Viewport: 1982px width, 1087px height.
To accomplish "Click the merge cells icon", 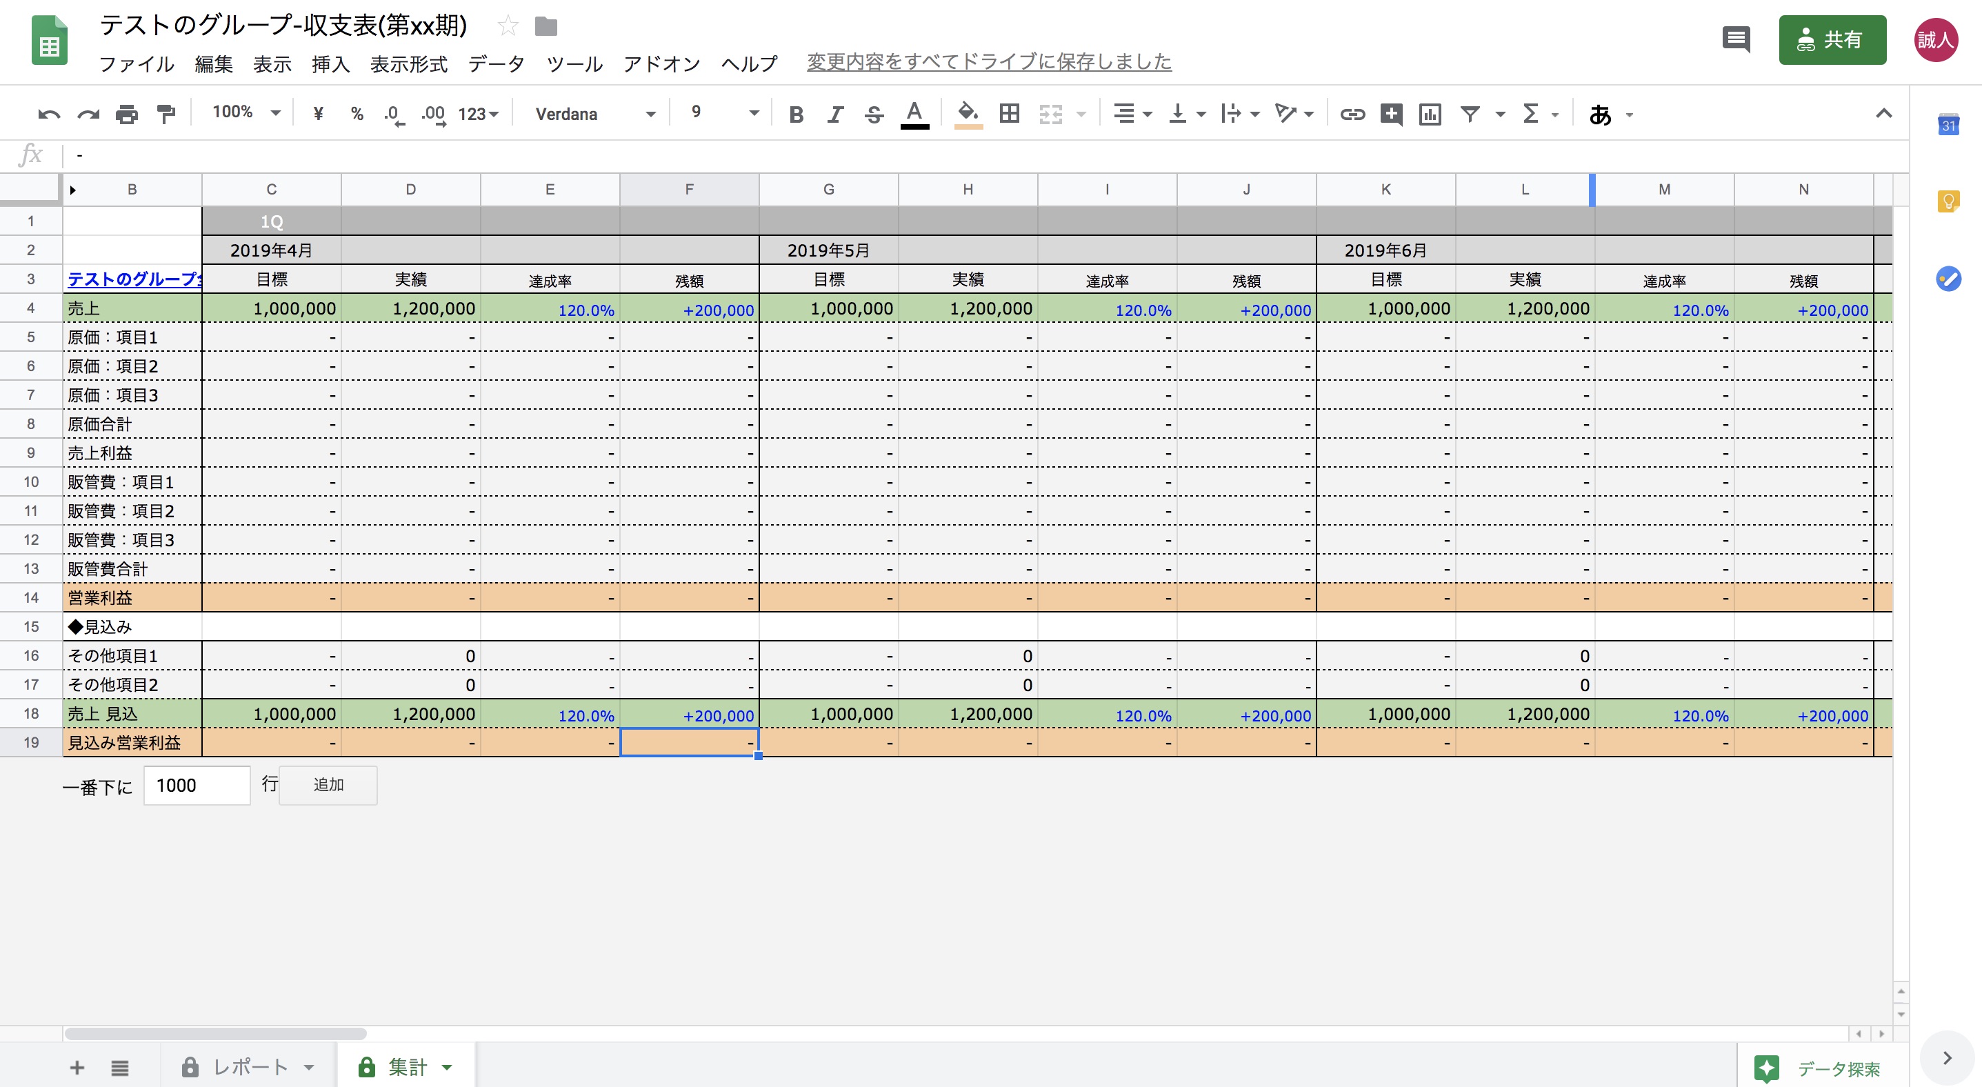I will click(1050, 114).
